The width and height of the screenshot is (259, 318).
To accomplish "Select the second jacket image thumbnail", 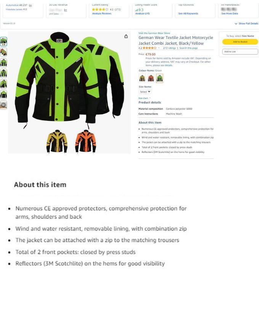I will (x=3, y=52).
